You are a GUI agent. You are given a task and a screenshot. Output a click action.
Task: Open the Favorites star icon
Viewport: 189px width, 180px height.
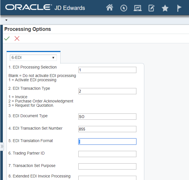[x=165, y=8]
